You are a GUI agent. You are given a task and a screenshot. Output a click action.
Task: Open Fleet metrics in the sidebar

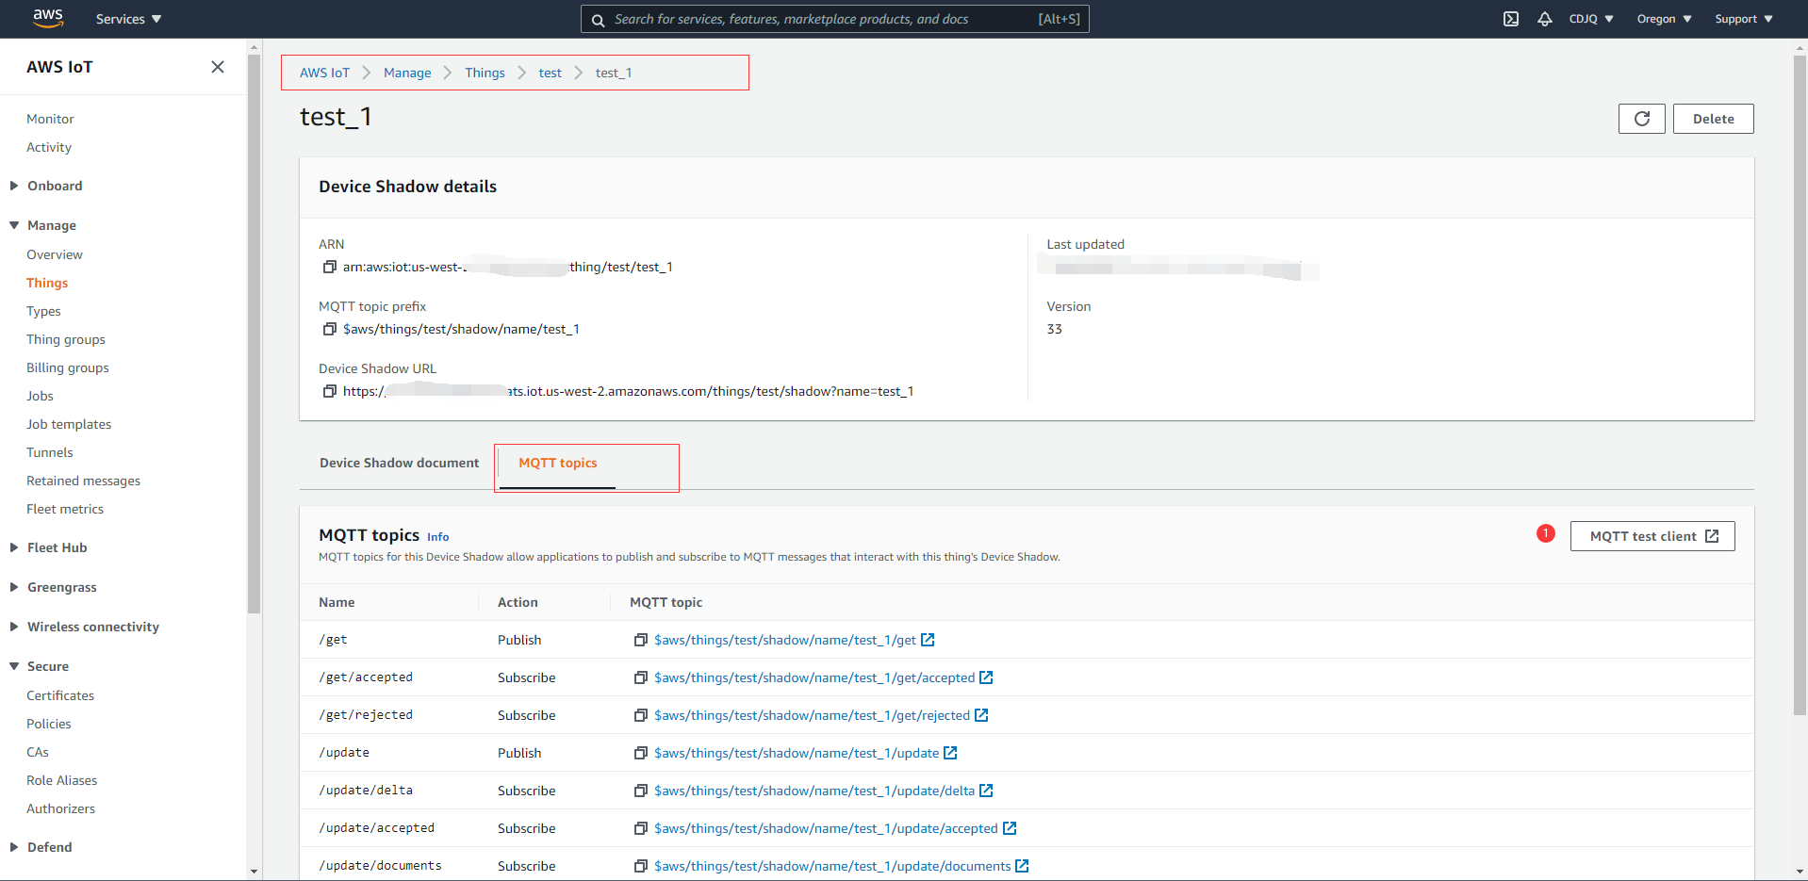click(65, 509)
